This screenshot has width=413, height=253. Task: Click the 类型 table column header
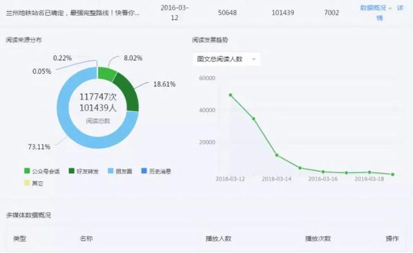pos(20,239)
